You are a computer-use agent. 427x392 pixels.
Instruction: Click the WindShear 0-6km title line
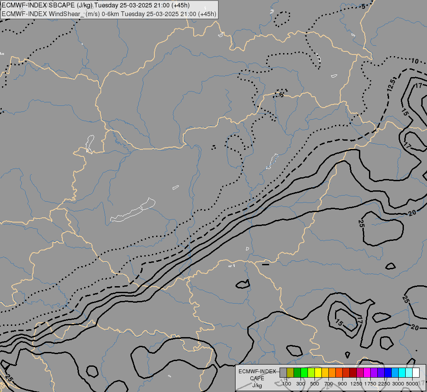pos(109,14)
